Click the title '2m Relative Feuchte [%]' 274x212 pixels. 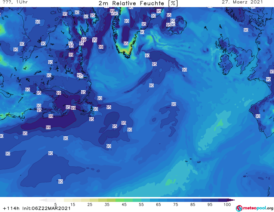tap(138, 3)
